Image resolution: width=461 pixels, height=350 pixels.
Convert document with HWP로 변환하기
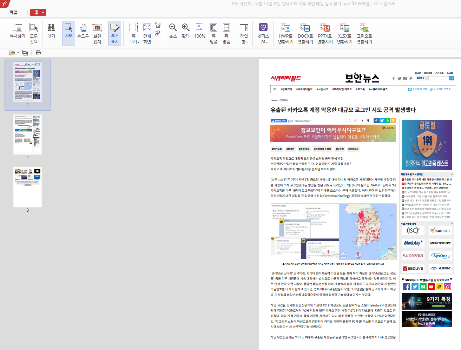click(x=286, y=33)
